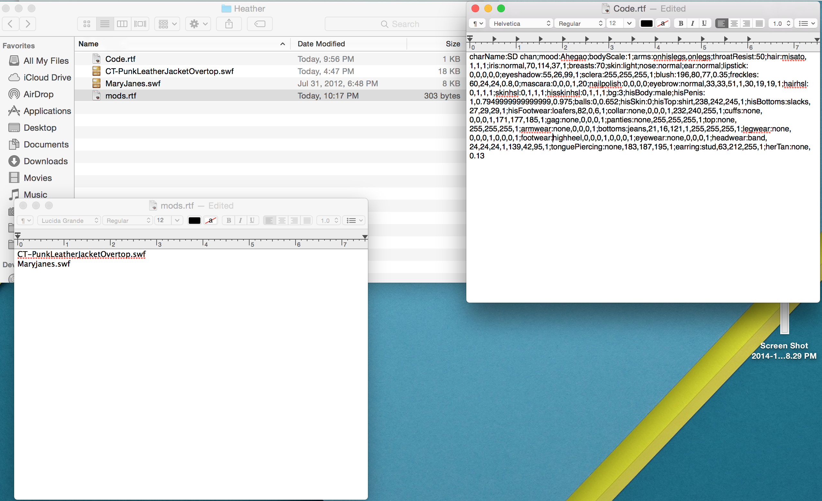This screenshot has width=822, height=501.
Task: Switch Finder to icon view
Action: coord(87,24)
